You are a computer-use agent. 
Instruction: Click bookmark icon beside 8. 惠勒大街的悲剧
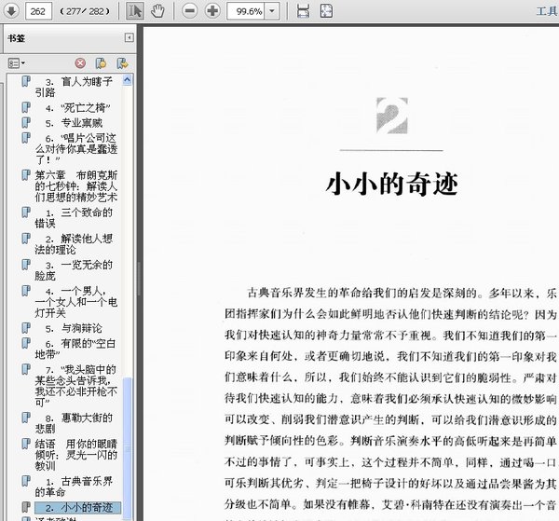26,418
